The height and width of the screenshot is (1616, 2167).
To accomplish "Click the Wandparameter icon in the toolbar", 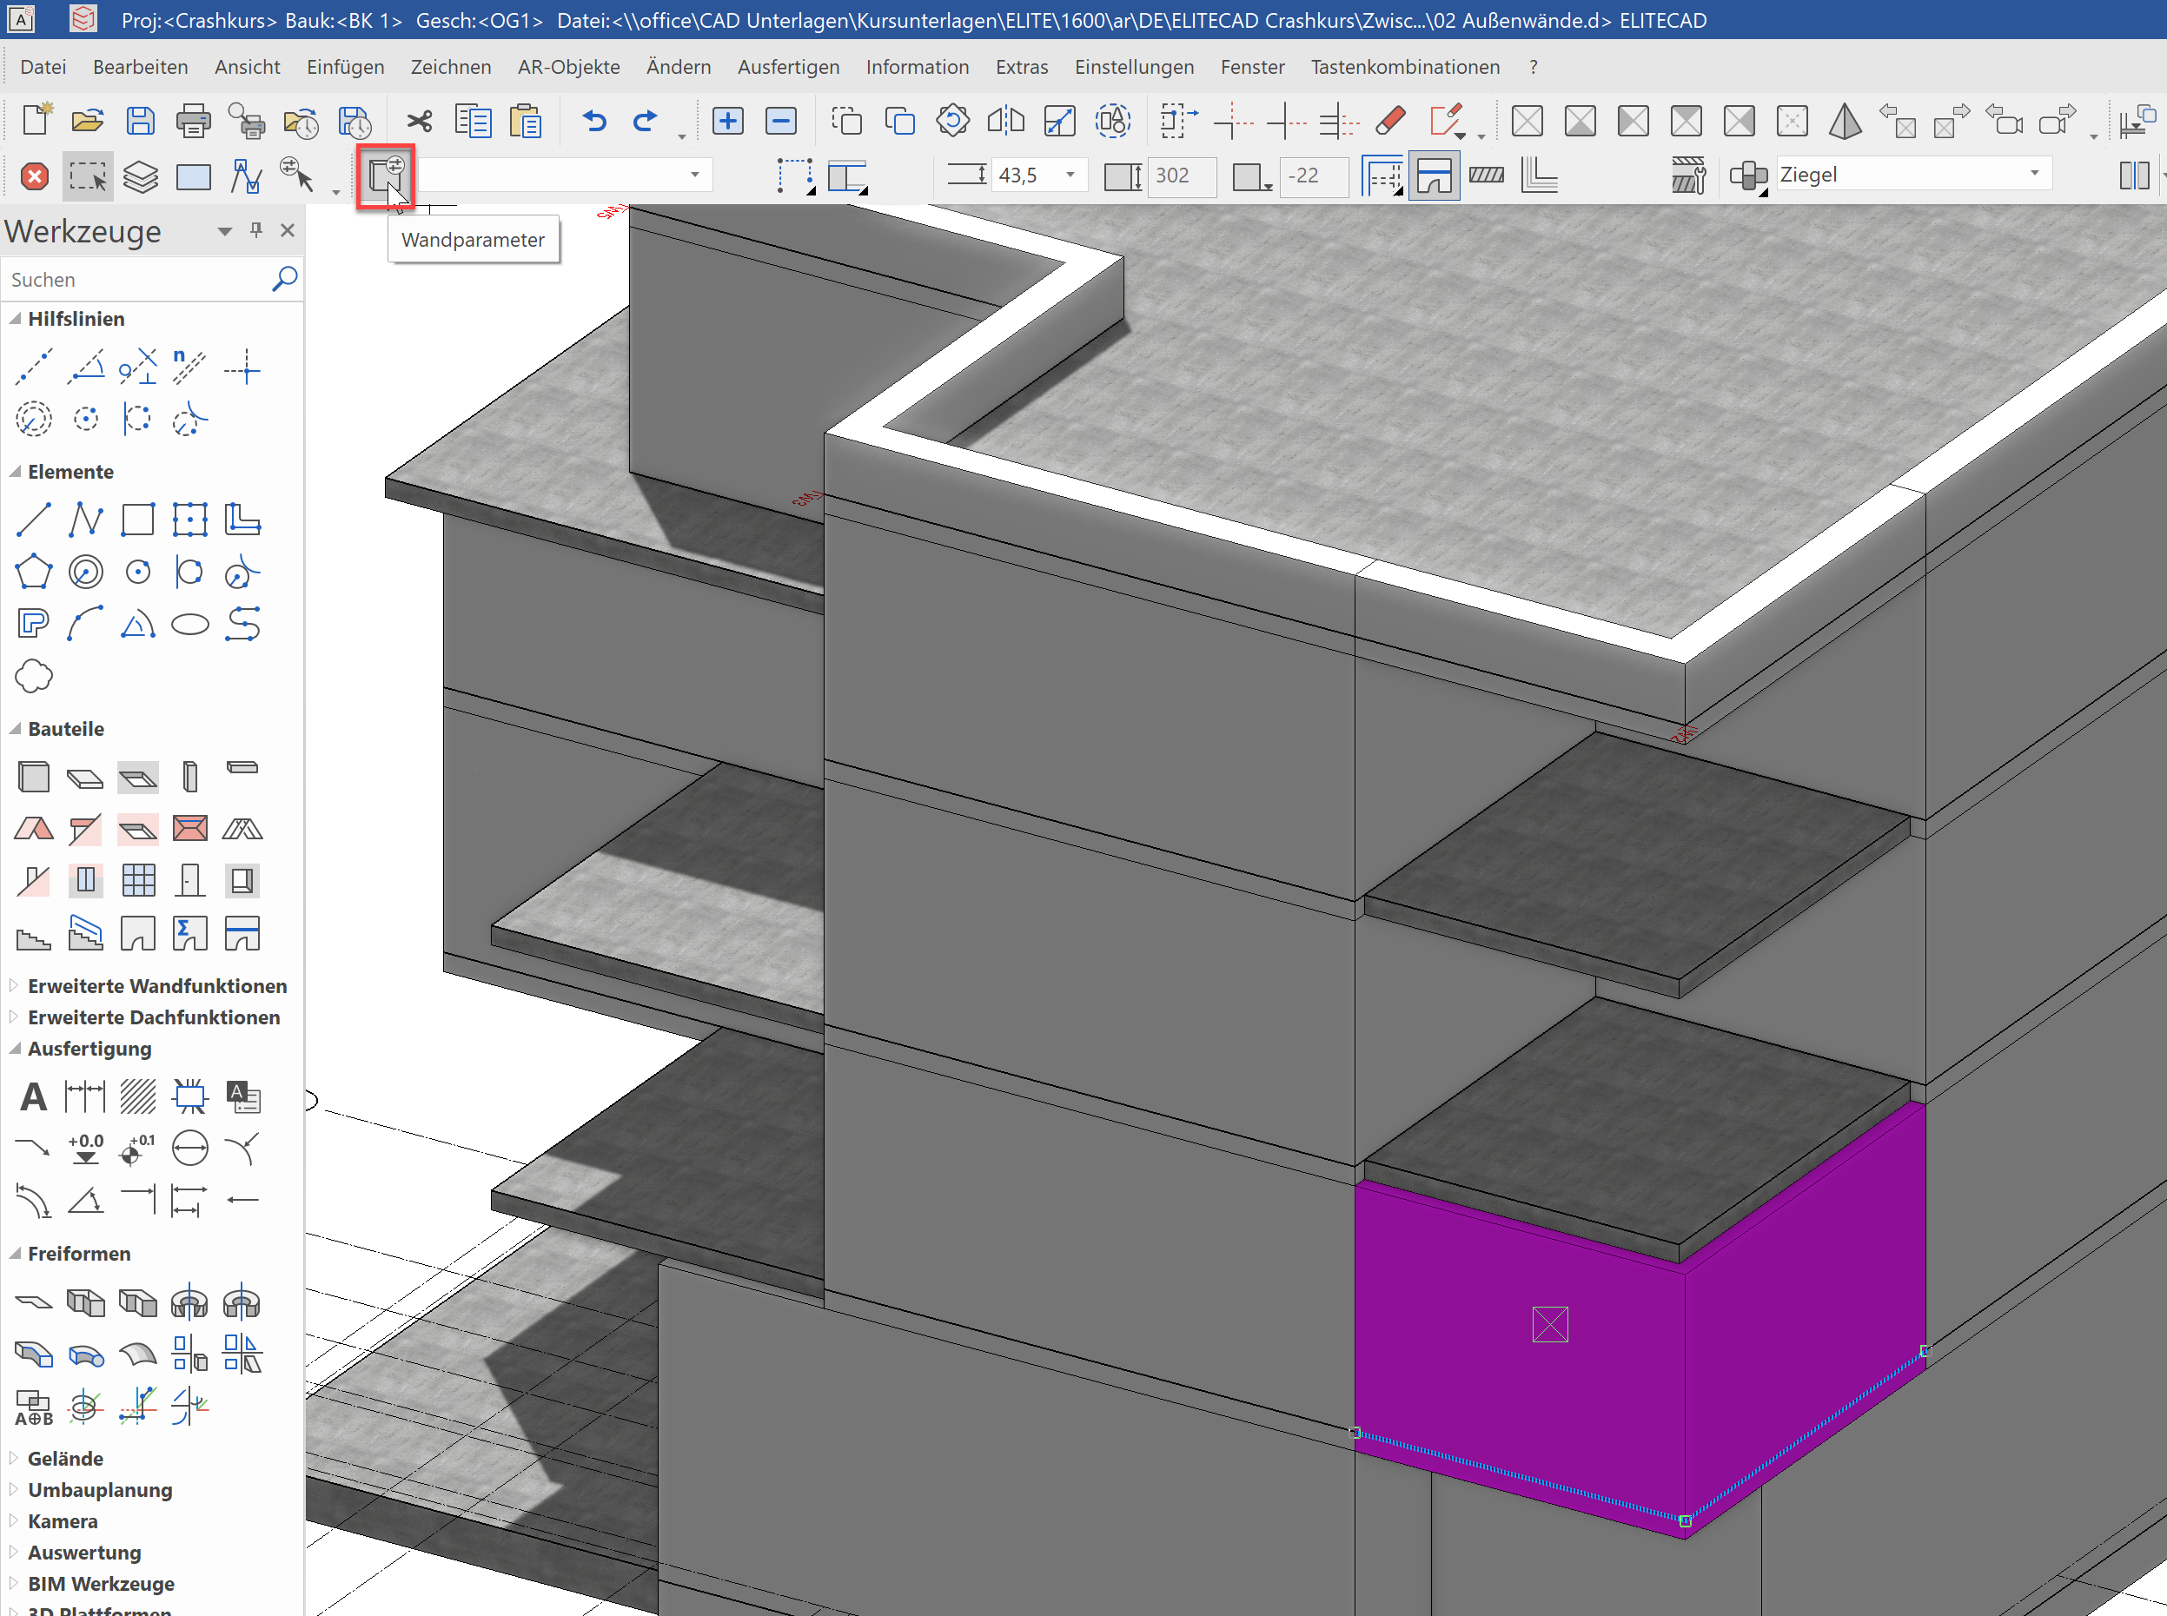I will point(386,176).
